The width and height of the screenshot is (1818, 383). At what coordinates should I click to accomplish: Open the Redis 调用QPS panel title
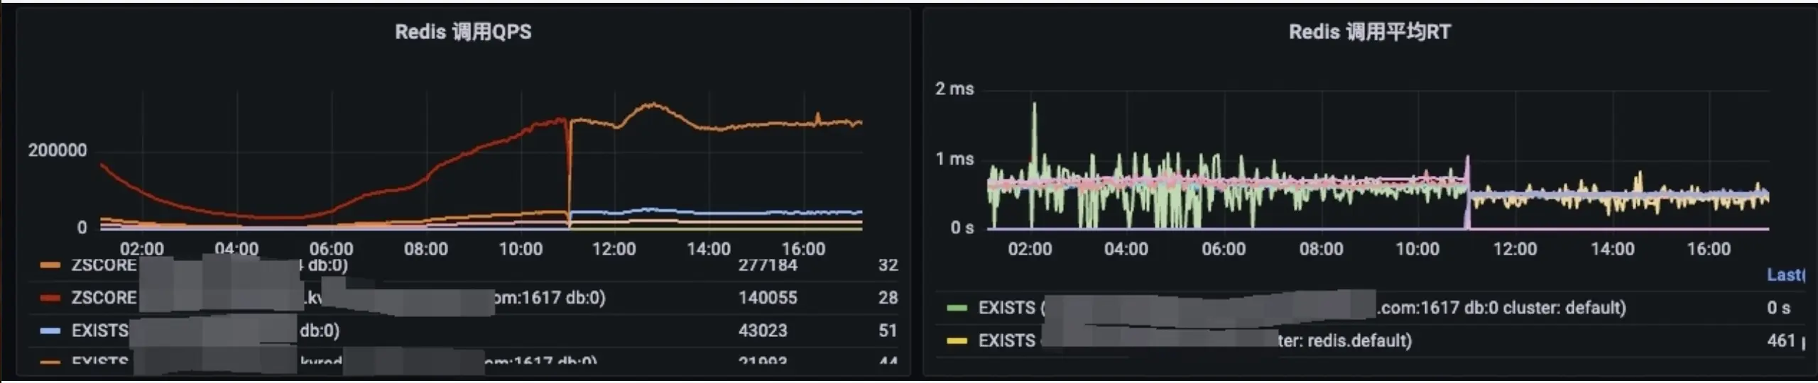tap(463, 32)
